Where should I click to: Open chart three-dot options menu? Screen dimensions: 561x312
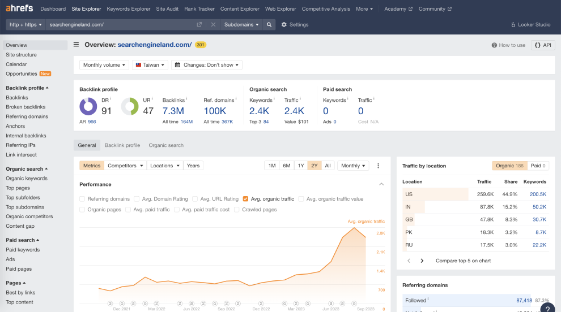click(x=378, y=166)
